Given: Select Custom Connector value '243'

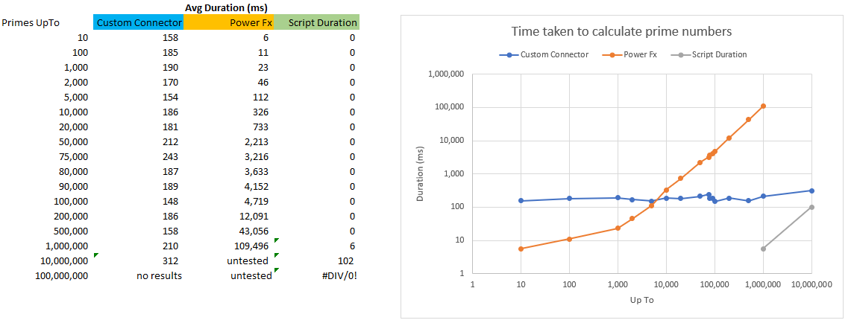Looking at the screenshot, I should click(171, 156).
